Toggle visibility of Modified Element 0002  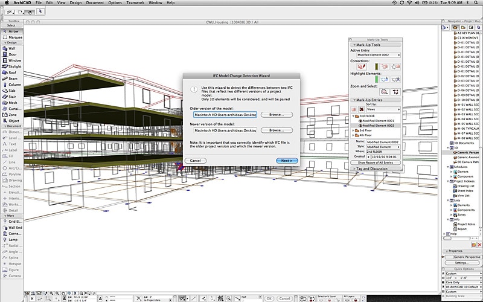click(x=360, y=126)
